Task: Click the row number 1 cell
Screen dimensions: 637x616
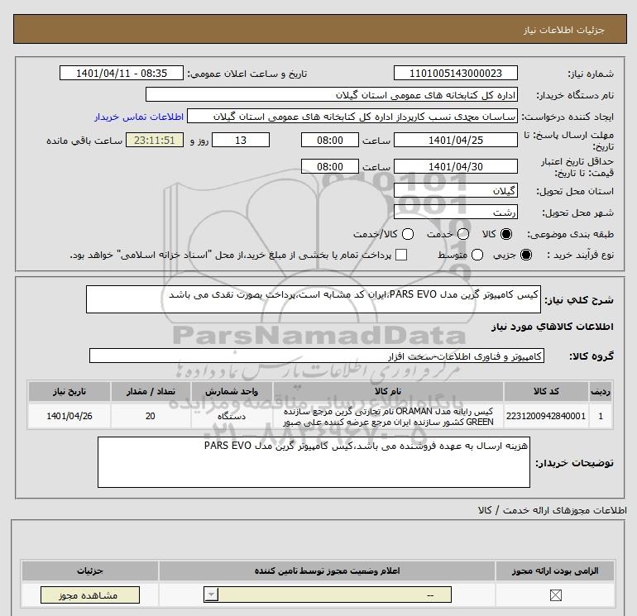Action: pyautogui.click(x=601, y=416)
